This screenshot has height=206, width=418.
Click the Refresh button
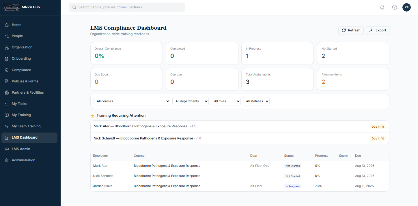point(351,30)
